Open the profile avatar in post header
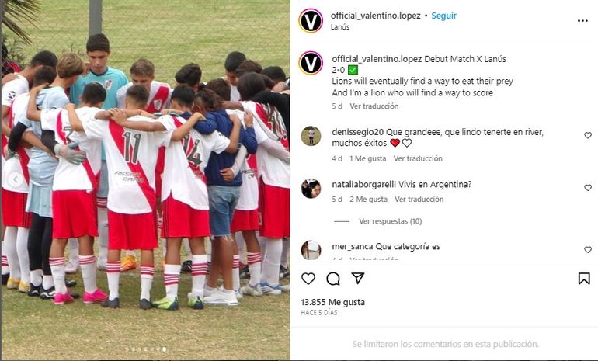598x361 pixels. [x=311, y=21]
